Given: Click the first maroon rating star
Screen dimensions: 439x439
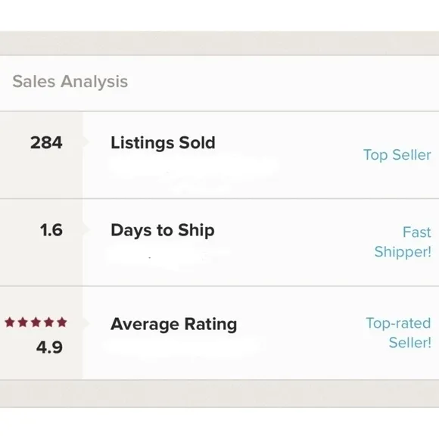Looking at the screenshot, I should pyautogui.click(x=10, y=322).
